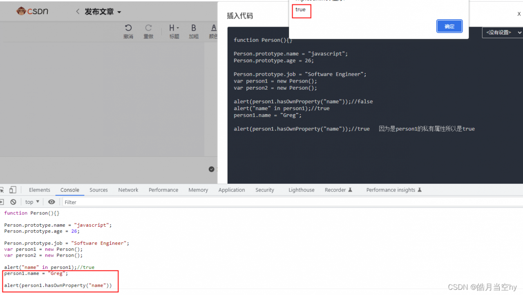Open the <没有设置> language dropdown
Viewport: 523px width, 295px height.
click(502, 33)
